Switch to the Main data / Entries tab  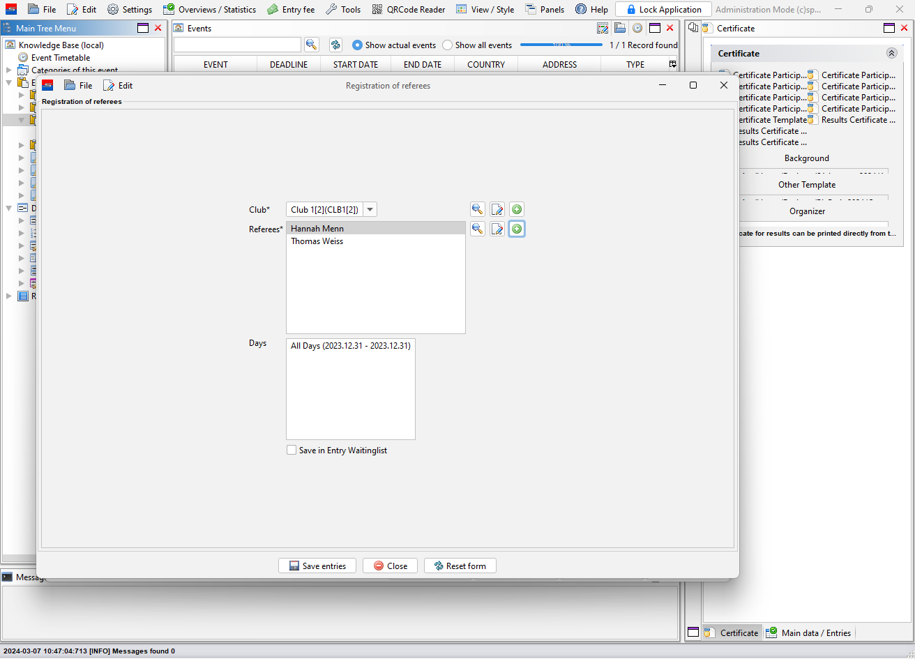[x=809, y=633]
